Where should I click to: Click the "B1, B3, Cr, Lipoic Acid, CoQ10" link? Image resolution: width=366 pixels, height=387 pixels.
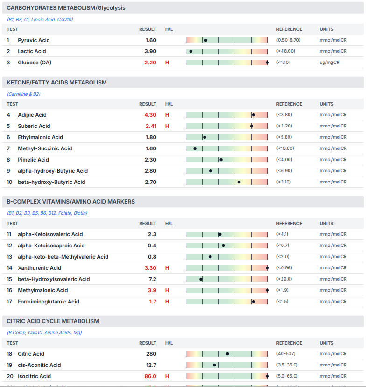tap(40, 19)
